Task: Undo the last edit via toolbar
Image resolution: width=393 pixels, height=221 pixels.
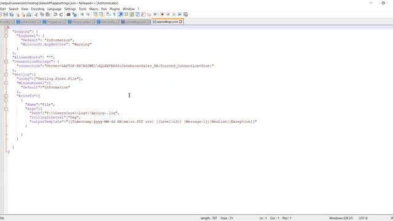Action: (55, 15)
